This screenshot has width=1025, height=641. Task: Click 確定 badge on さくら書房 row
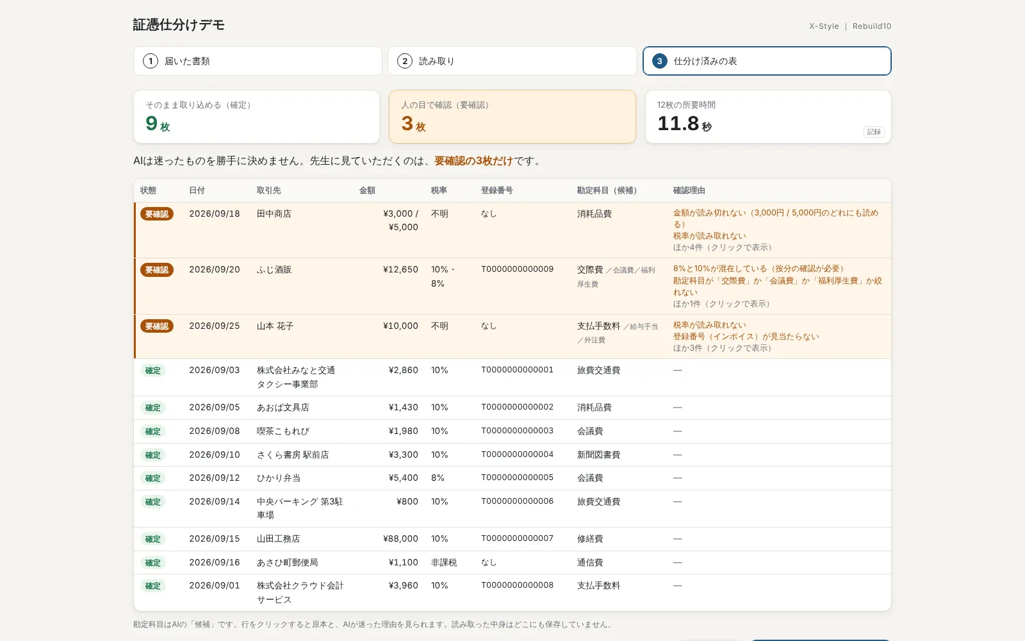153,455
